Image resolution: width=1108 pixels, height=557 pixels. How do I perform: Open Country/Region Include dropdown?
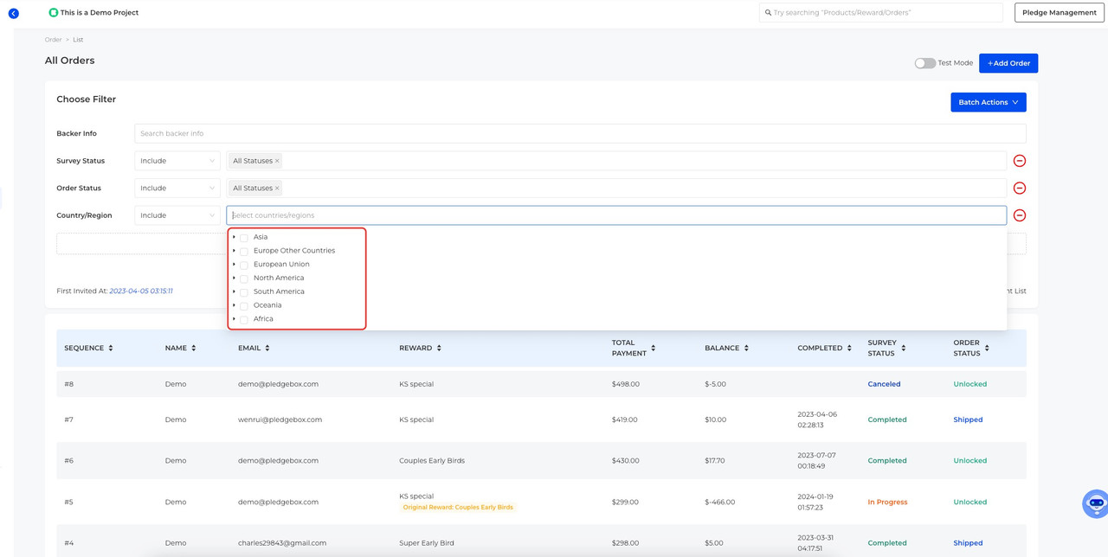coord(177,215)
